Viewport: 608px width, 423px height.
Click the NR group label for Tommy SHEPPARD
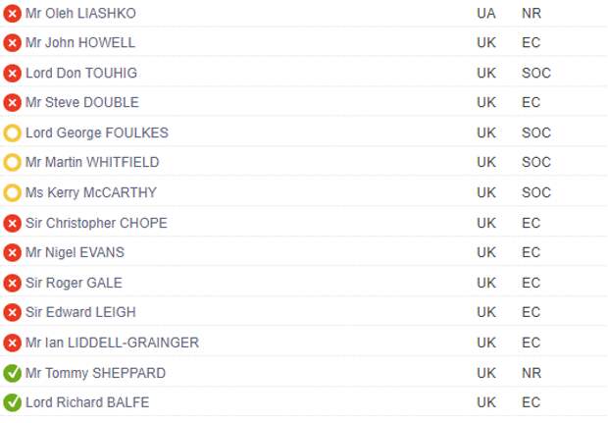pyautogui.click(x=532, y=373)
